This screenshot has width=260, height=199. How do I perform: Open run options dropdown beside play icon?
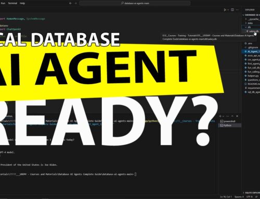point(228,10)
